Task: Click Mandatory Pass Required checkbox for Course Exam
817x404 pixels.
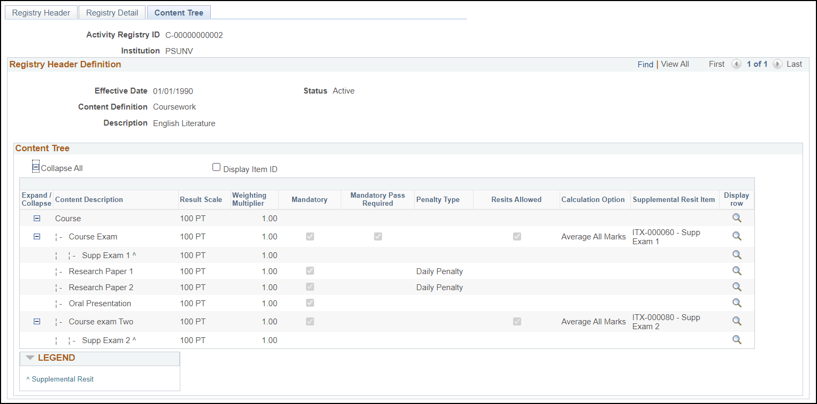Action: pos(378,236)
